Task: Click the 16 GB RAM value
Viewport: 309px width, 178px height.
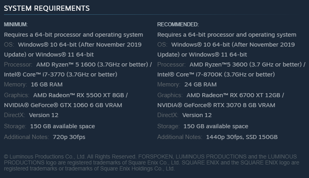Action: (47, 84)
